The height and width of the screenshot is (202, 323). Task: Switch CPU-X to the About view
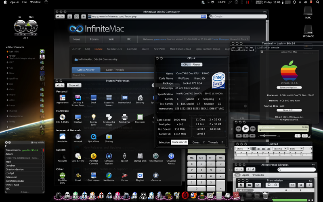coord(196,64)
